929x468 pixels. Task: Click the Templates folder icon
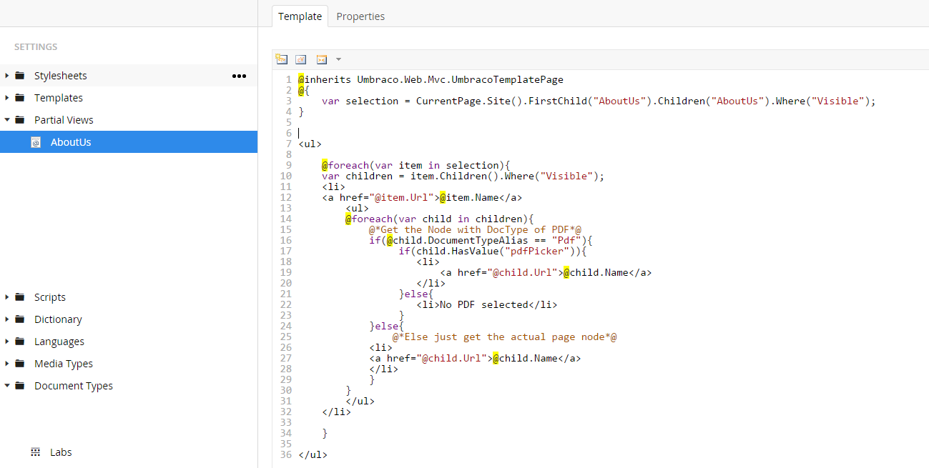[x=19, y=98]
